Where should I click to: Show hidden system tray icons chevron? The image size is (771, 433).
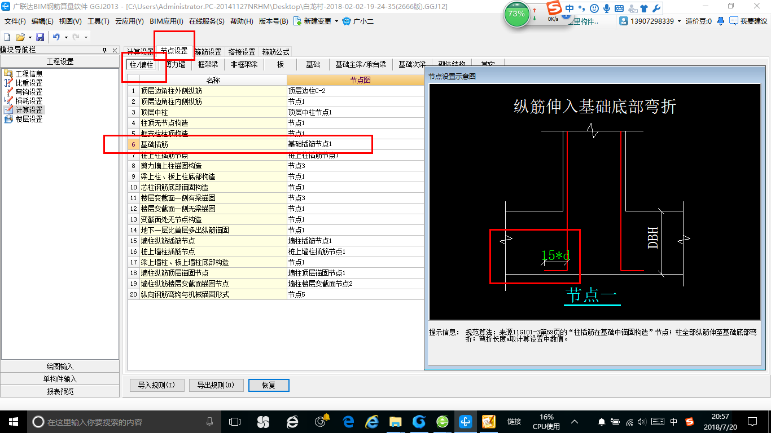(x=575, y=421)
